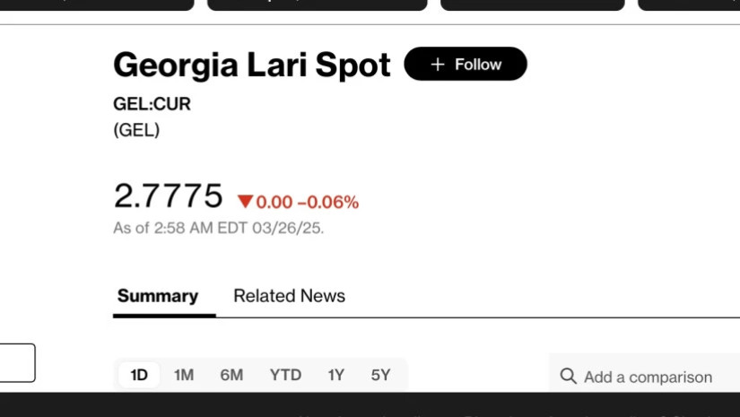Show the 5Y chart range
This screenshot has height=417, width=740.
[x=380, y=375]
